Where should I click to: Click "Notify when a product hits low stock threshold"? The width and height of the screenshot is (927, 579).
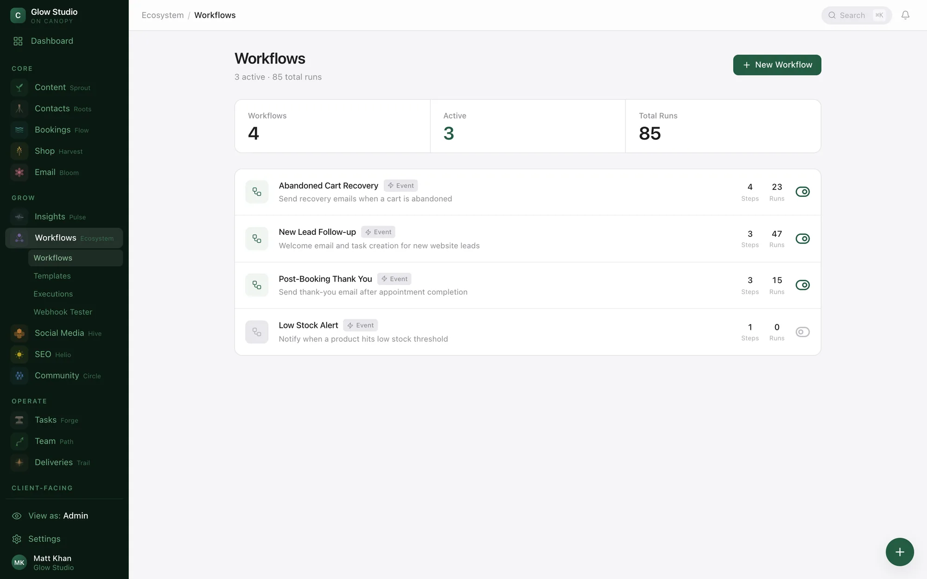(x=363, y=339)
